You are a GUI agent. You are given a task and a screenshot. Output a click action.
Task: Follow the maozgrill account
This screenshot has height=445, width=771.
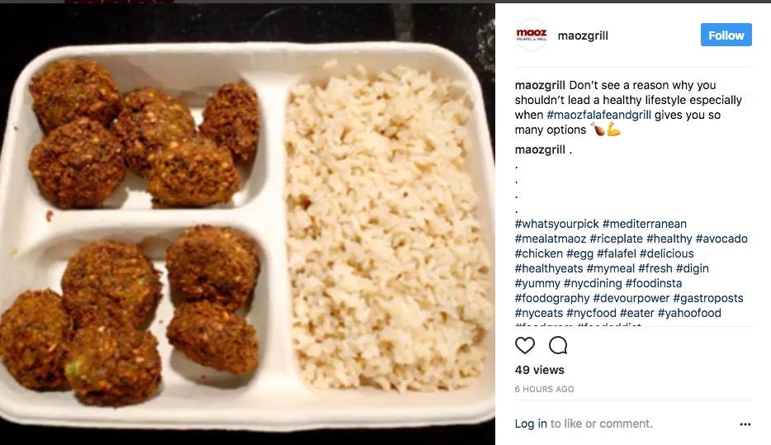[726, 35]
